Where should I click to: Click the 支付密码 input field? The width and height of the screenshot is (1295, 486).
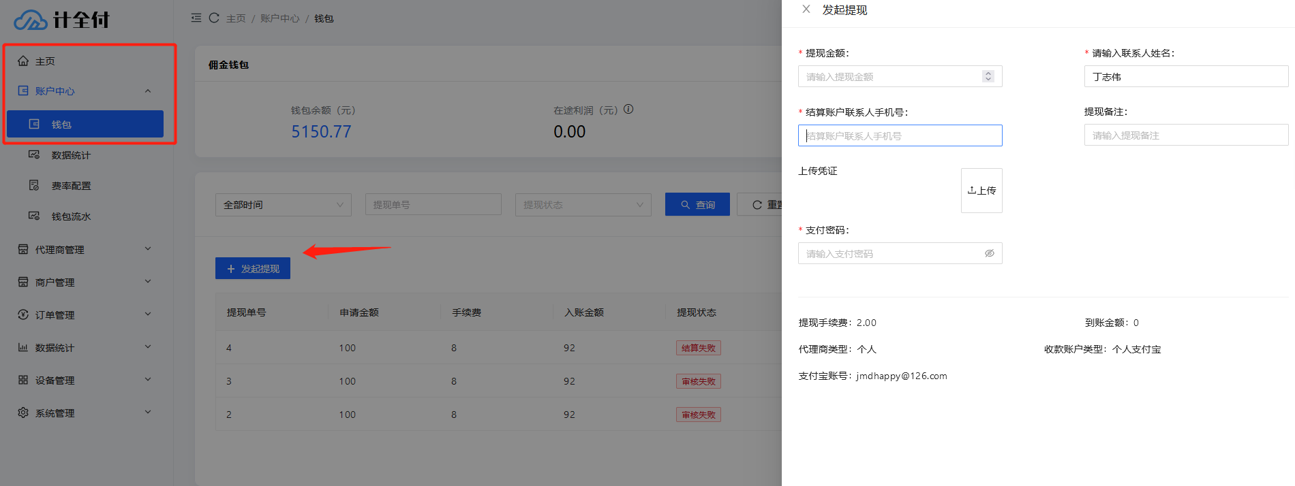900,254
